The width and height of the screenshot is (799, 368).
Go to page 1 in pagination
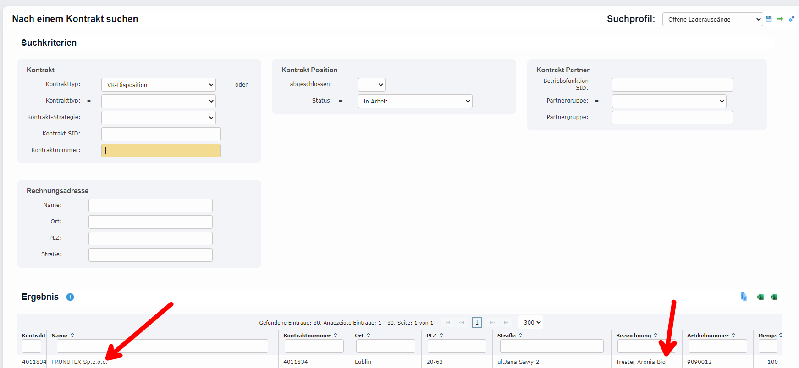(477, 322)
